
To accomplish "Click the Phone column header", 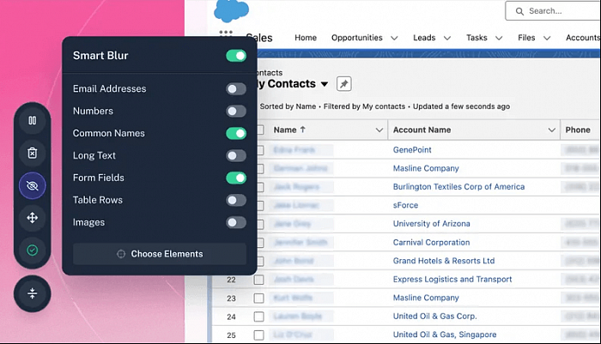I will pyautogui.click(x=578, y=130).
